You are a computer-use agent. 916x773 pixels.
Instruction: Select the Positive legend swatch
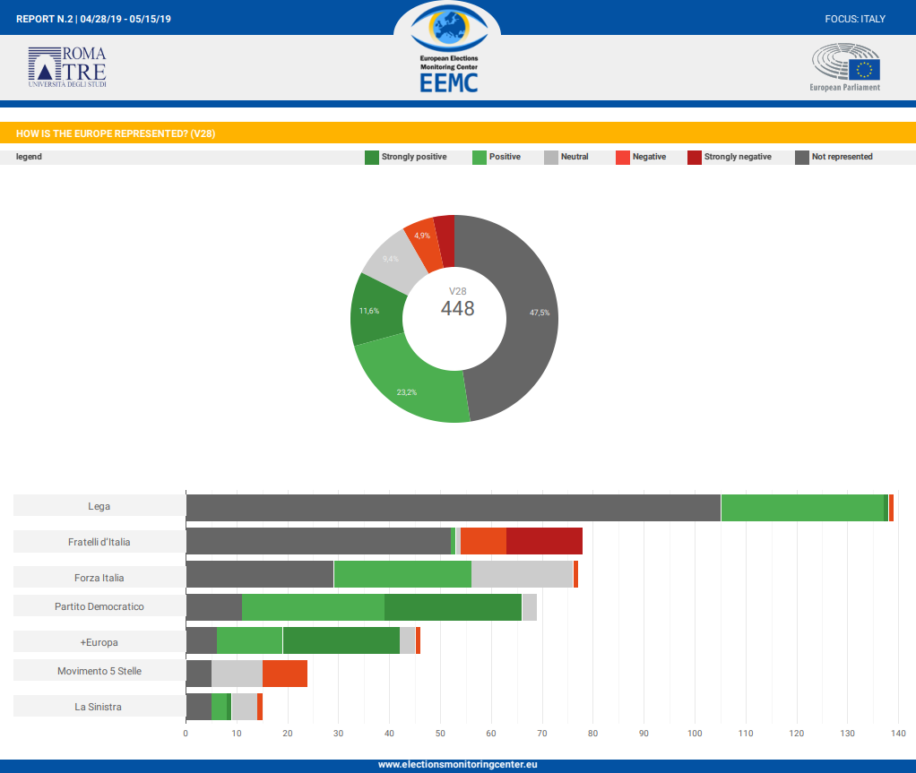click(479, 157)
